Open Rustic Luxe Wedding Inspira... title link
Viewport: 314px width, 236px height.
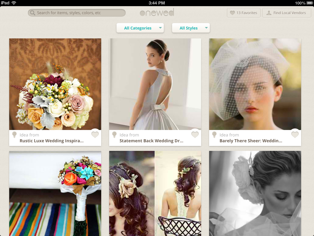[52, 141]
